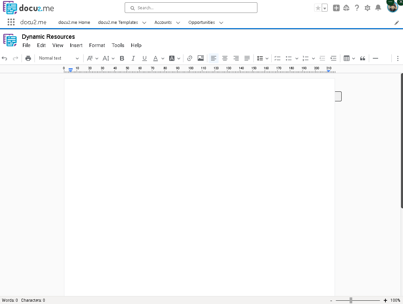View notifications bell icon
The image size is (403, 304).
point(378,8)
